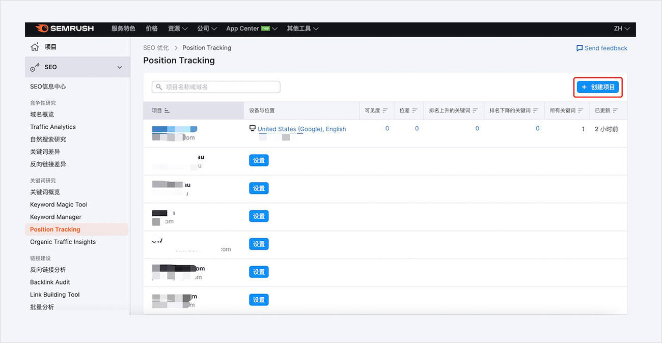The height and width of the screenshot is (343, 662).
Task: Click the magnifier icon in the search box
Action: coord(159,87)
